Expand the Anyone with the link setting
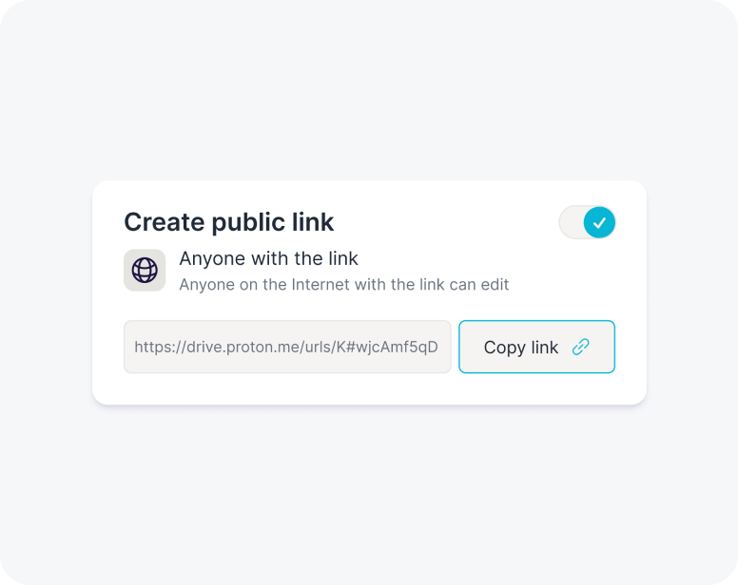Image resolution: width=738 pixels, height=585 pixels. 268,258
